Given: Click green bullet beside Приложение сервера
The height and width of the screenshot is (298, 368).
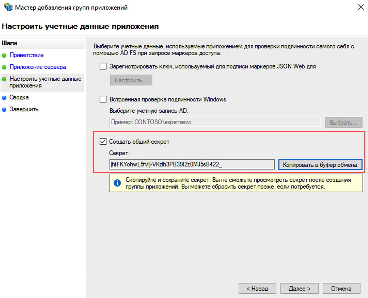Looking at the screenshot, I should [x=4, y=67].
